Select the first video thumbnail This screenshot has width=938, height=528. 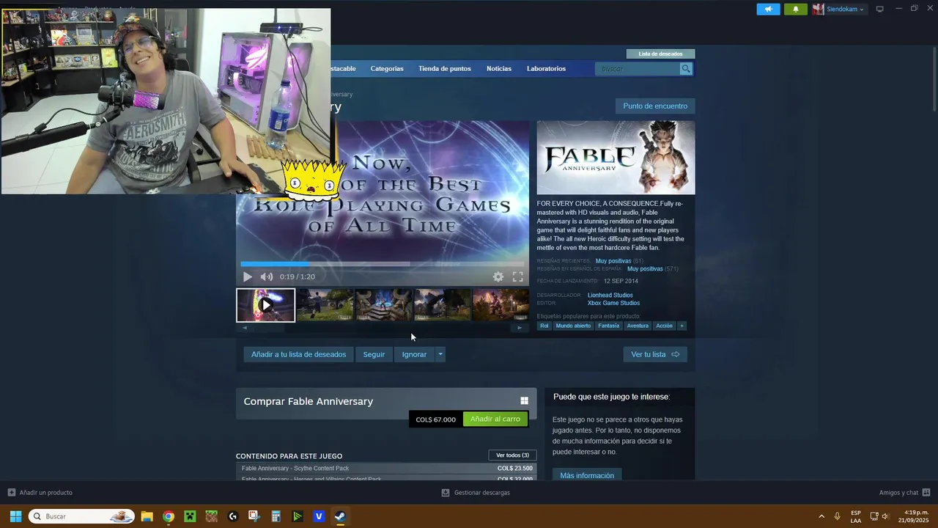(266, 305)
